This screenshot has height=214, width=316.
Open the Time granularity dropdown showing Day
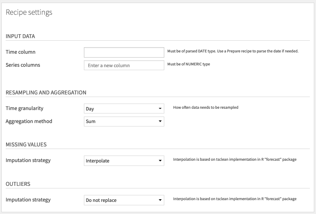tap(124, 108)
